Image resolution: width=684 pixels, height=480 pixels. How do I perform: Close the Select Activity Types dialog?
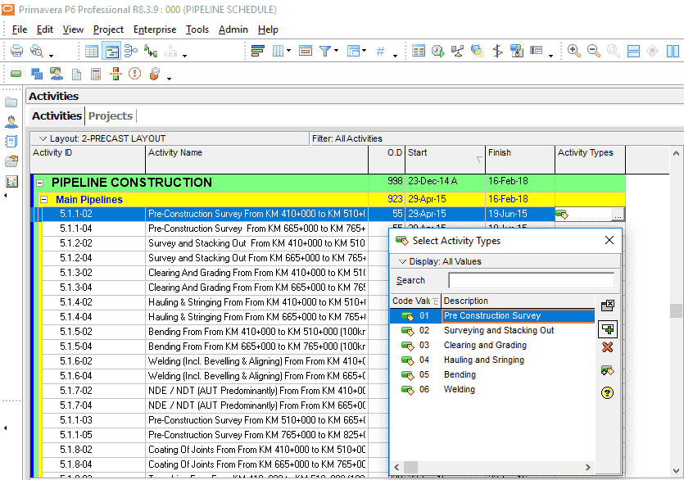click(609, 241)
